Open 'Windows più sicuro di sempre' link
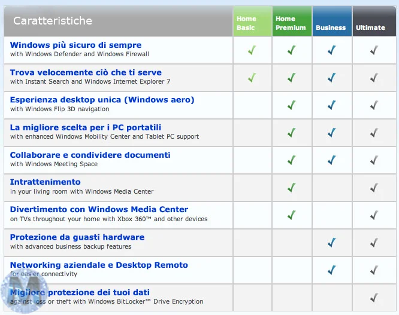This screenshot has width=399, height=315. [x=75, y=45]
